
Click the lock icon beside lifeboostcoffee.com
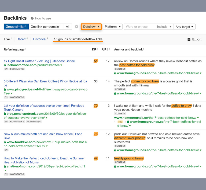tap(5, 65)
